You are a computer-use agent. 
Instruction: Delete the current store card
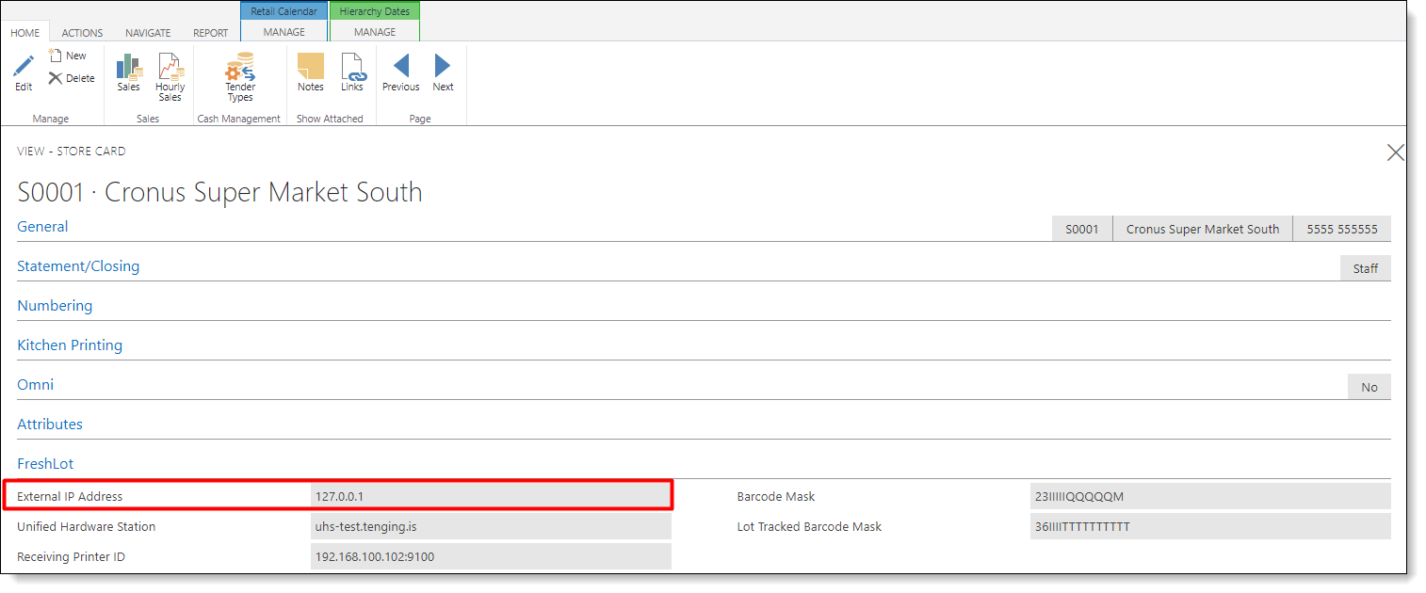pos(72,78)
